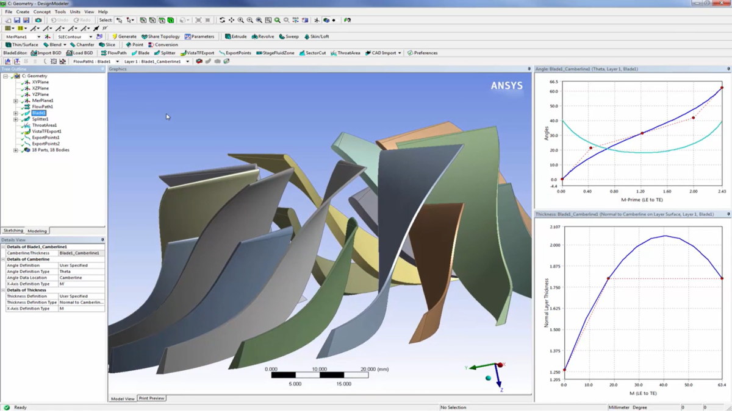Select the Point tool
The image size is (732, 411).
click(134, 44)
